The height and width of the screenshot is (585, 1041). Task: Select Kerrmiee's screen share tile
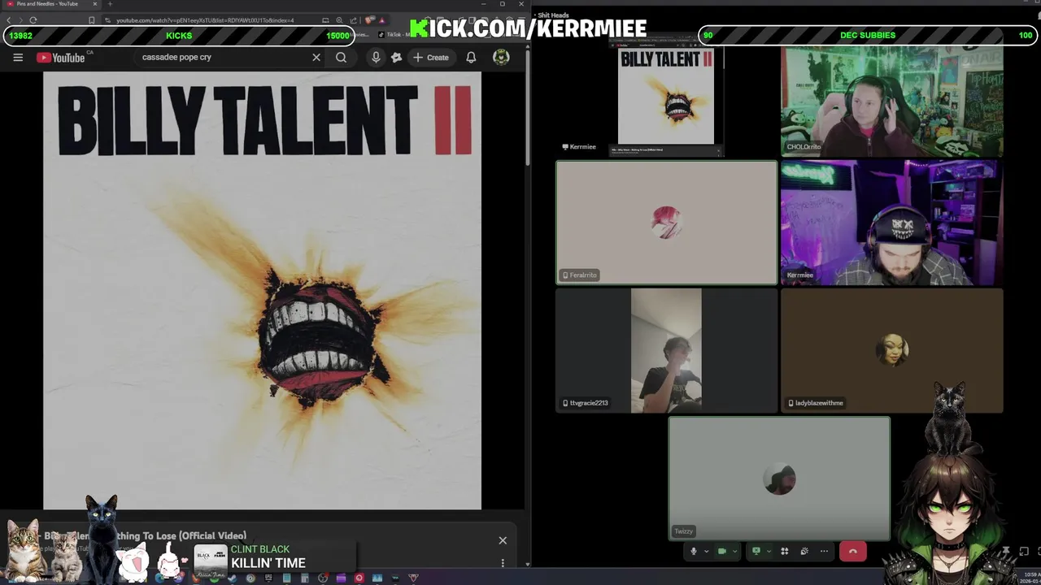(x=666, y=96)
